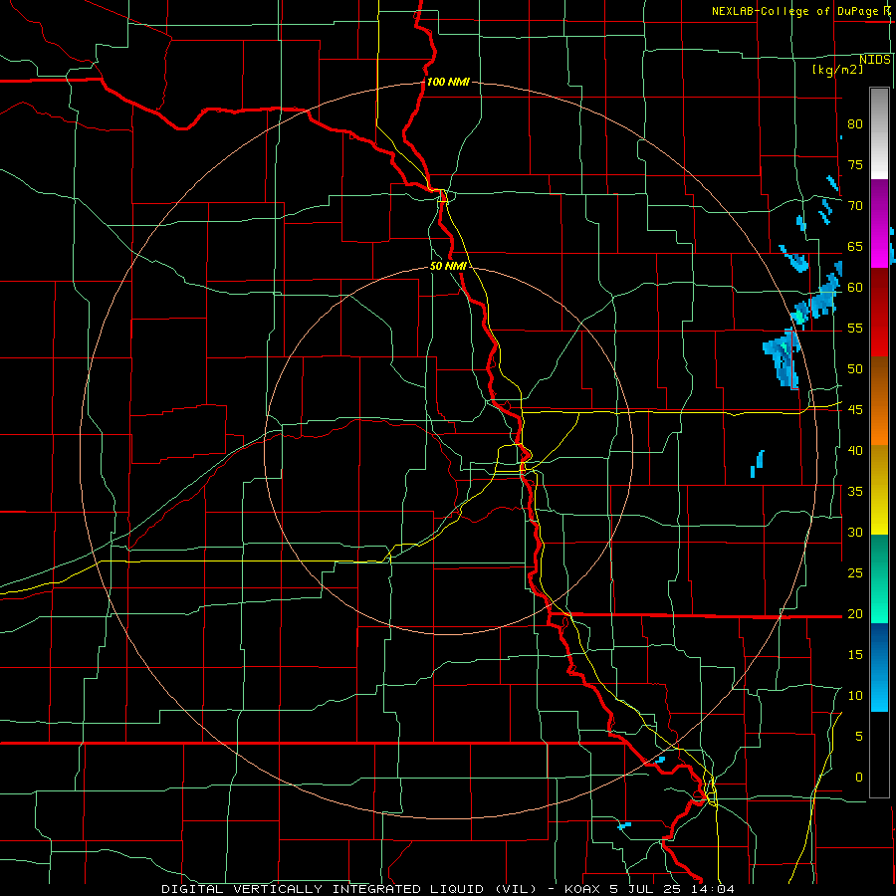896x896 pixels.
Task: Click the scale value 0
Action: point(859,778)
